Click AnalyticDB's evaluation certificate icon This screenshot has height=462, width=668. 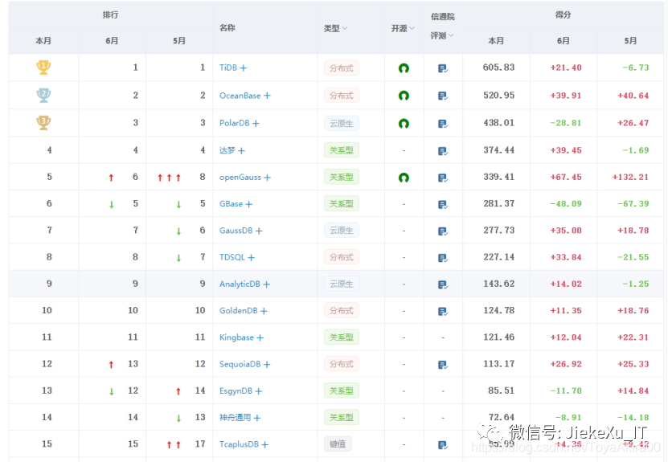[443, 285]
